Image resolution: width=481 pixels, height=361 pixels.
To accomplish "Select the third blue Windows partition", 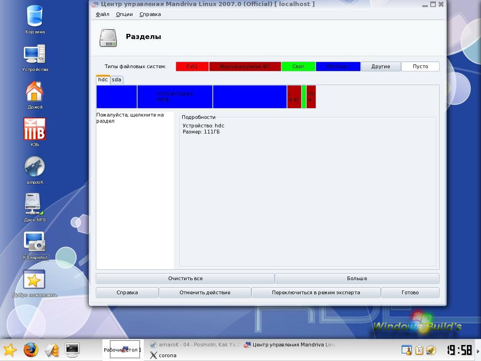I will 250,97.
